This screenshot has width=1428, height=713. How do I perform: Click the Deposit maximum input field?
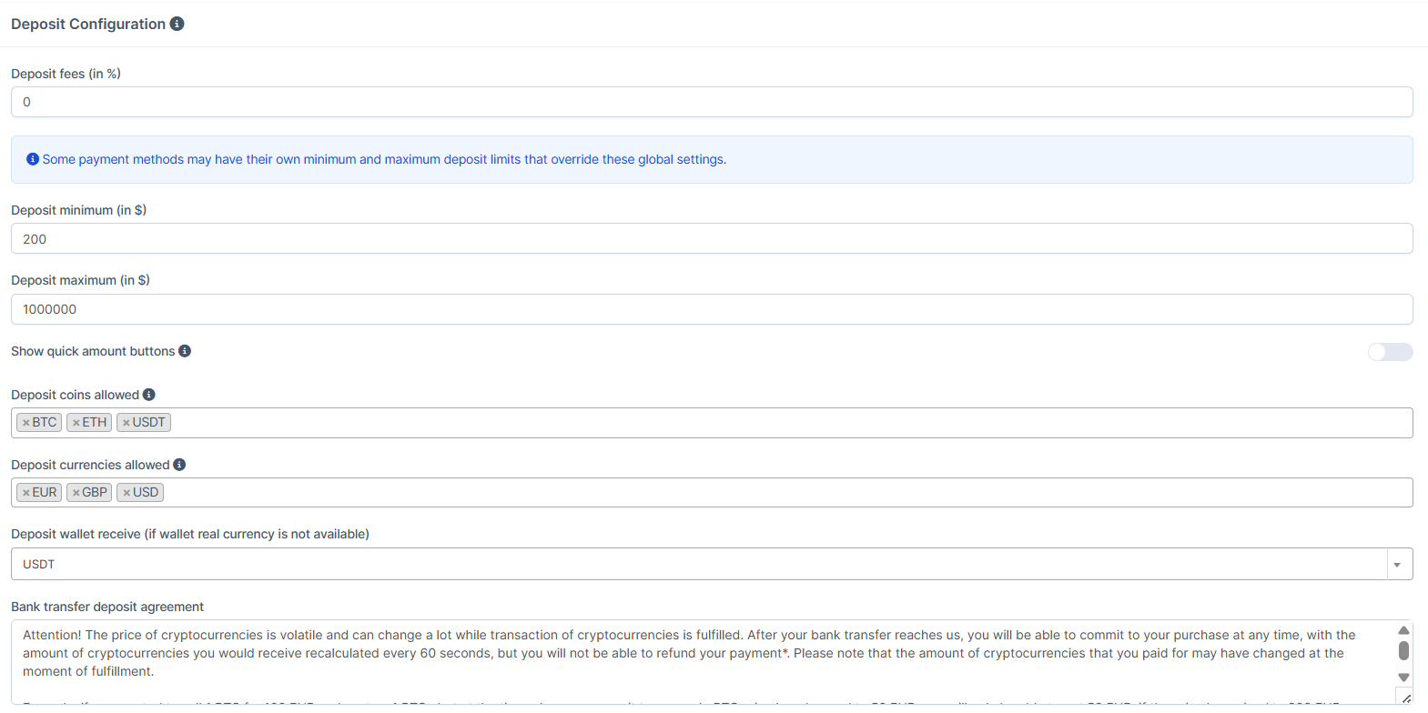pyautogui.click(x=710, y=309)
